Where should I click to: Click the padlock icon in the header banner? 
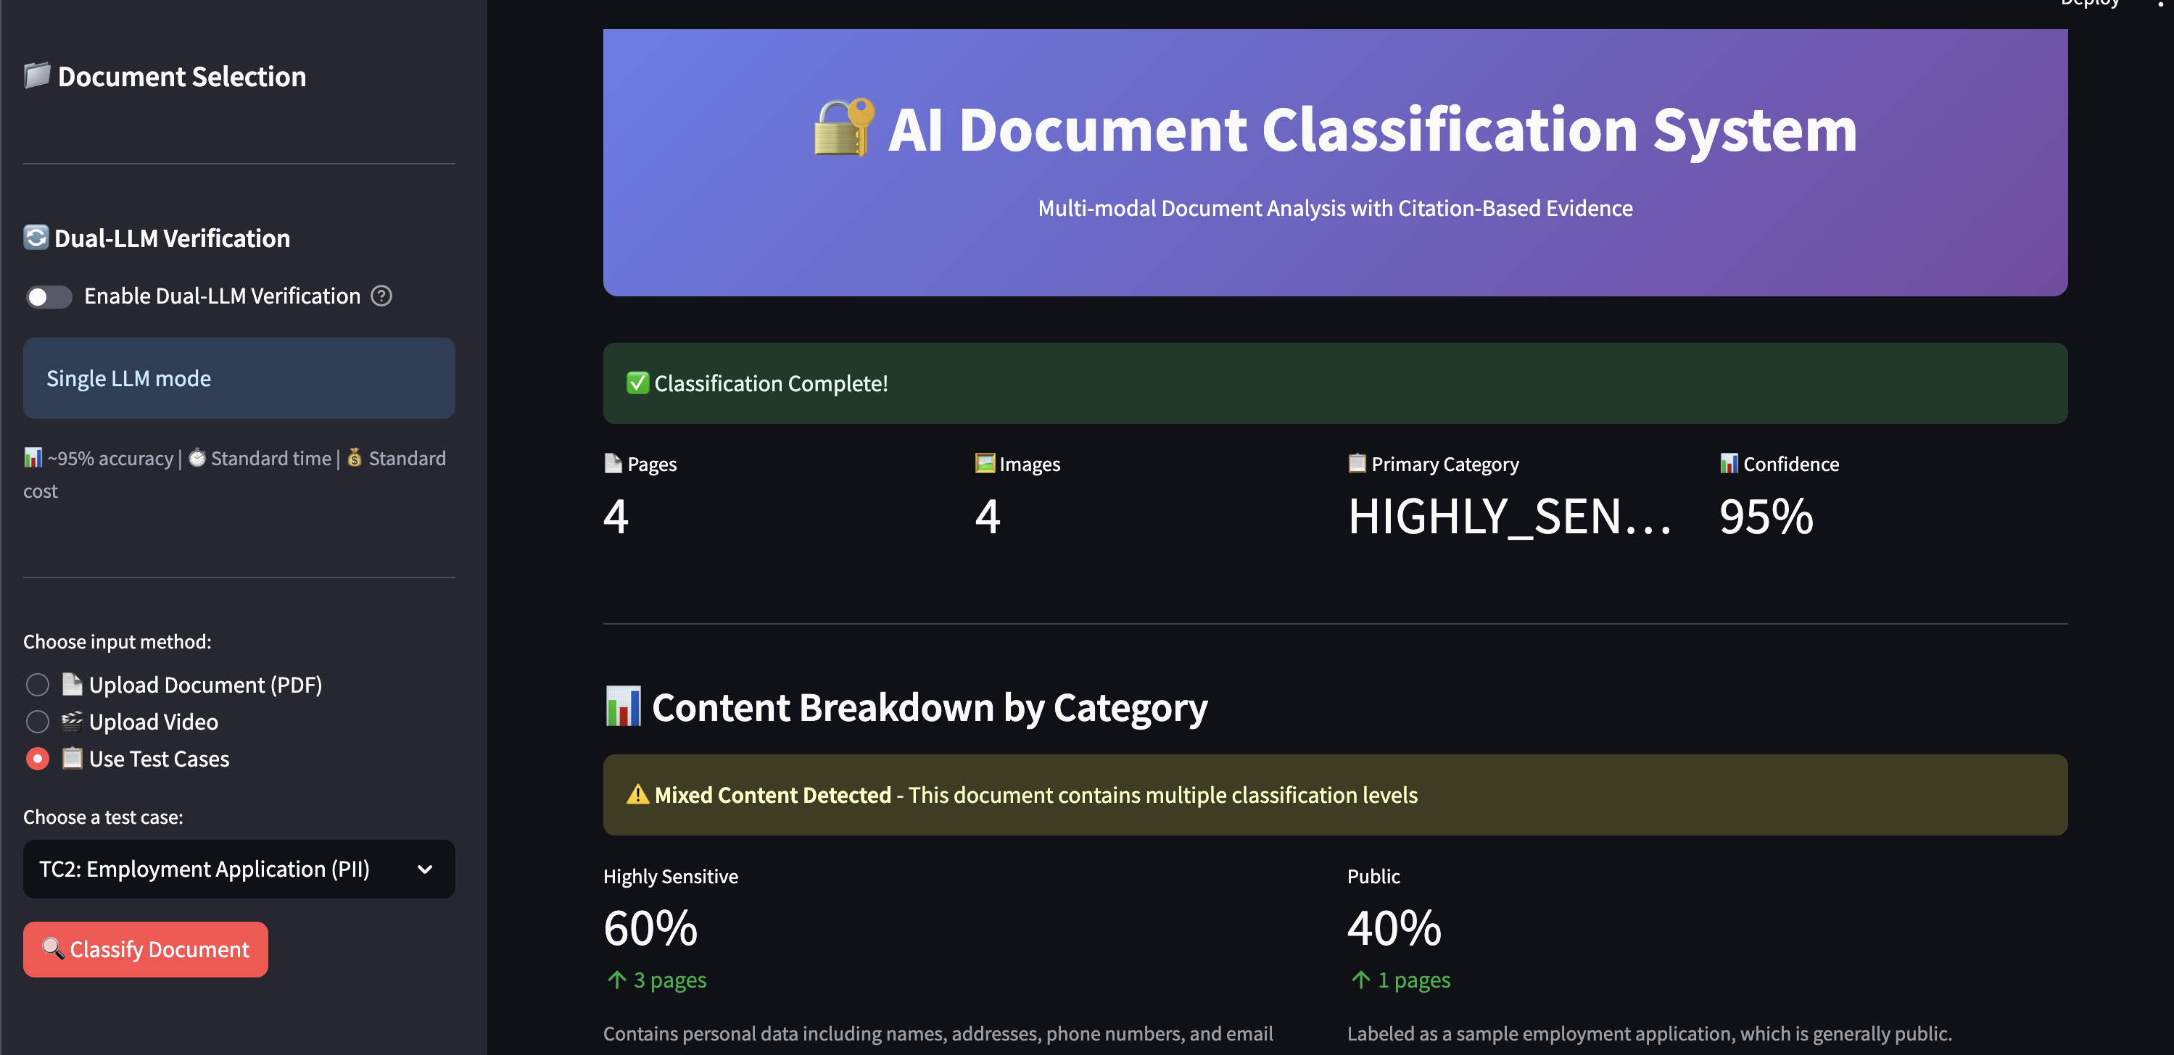[843, 128]
